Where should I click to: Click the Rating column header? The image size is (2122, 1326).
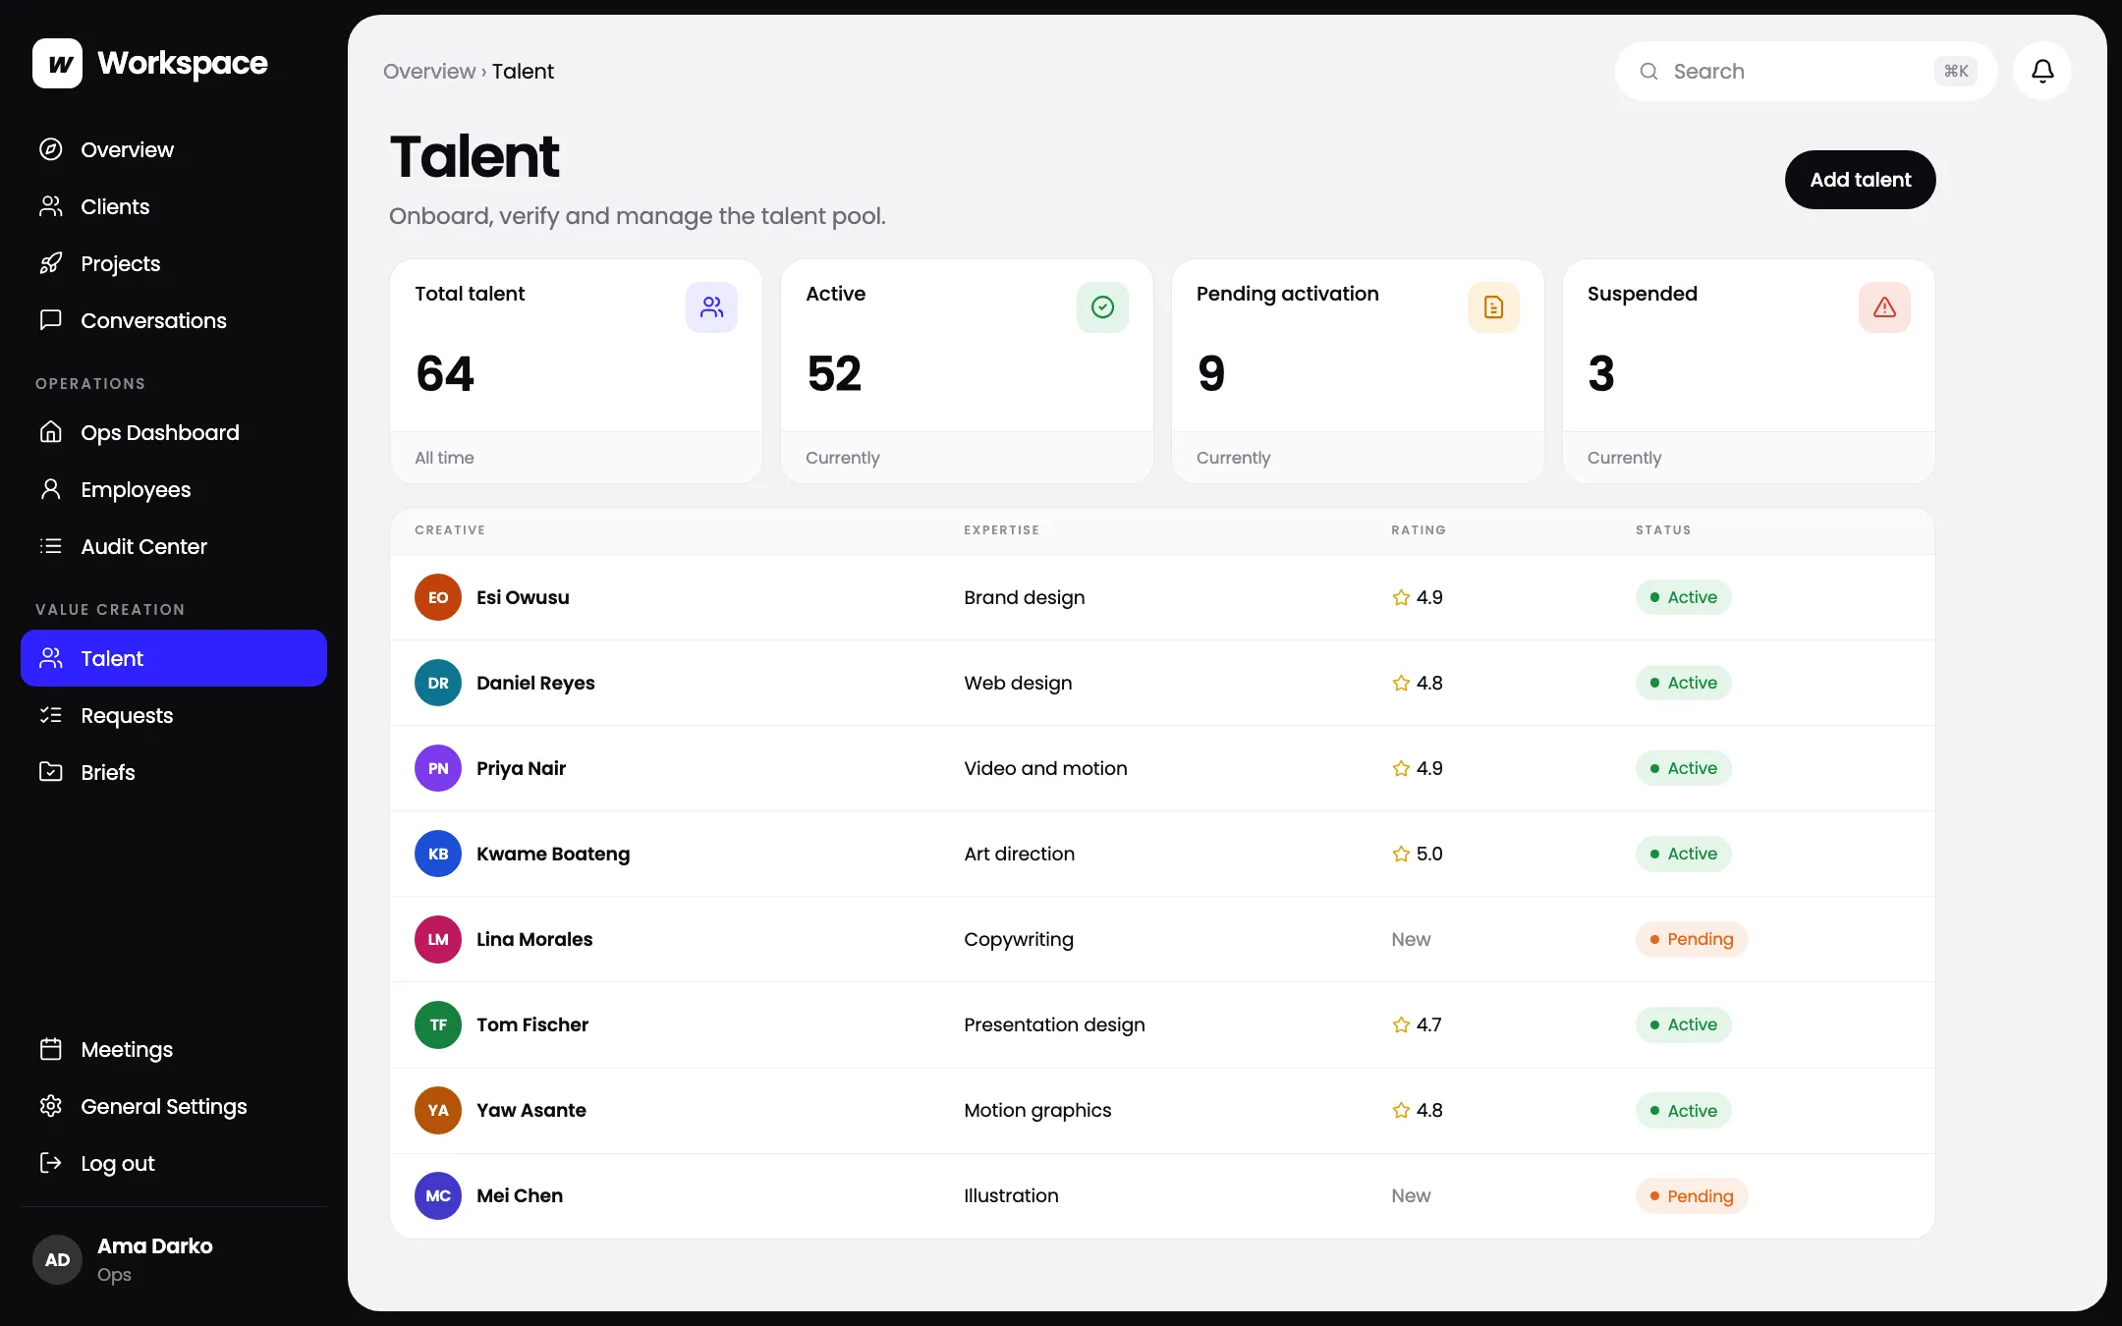[1419, 529]
